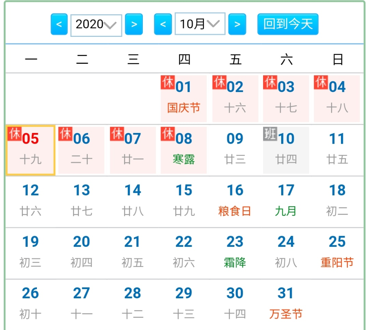Click the 休 badge on 06
Image resolution: width=369 pixels, height=330 pixels.
point(65,134)
